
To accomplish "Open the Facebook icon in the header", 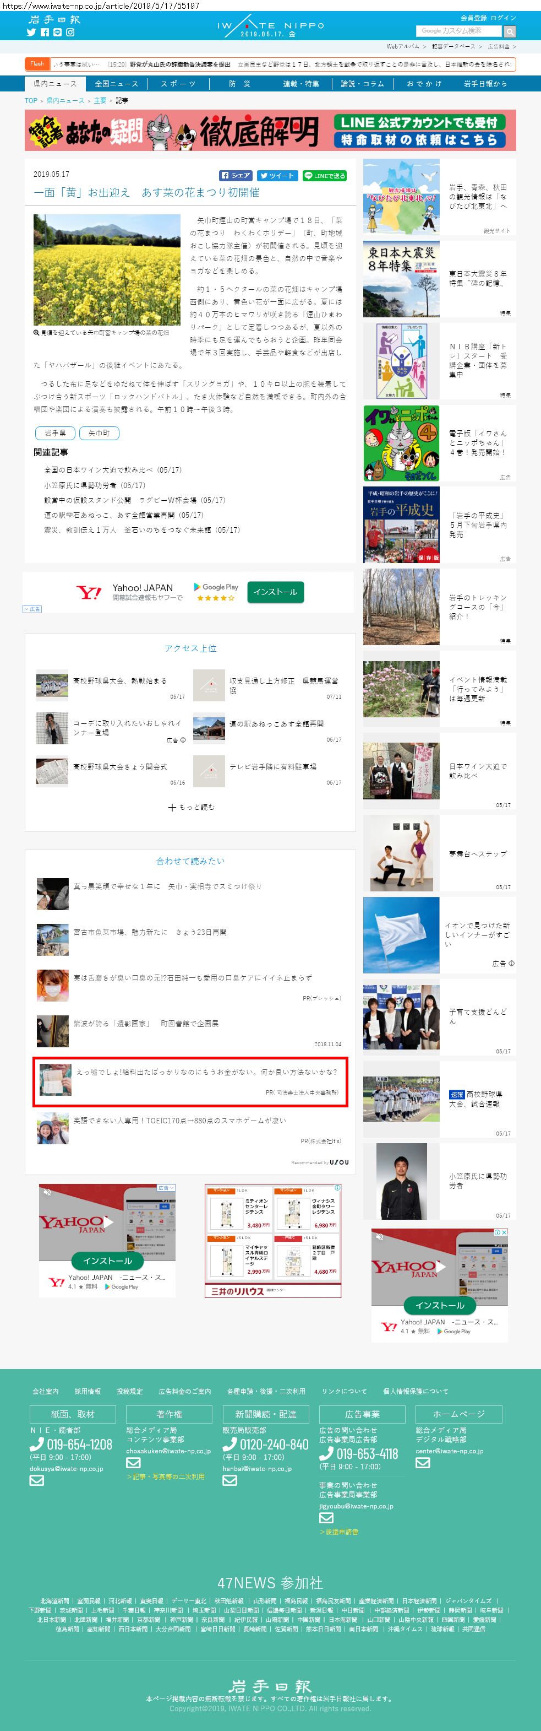I will point(44,33).
